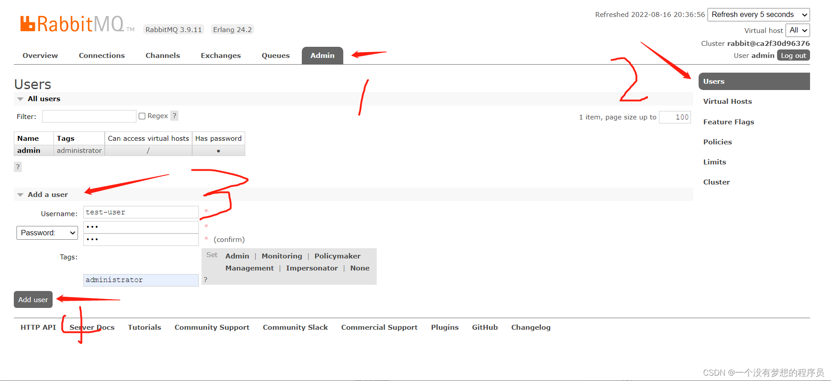This screenshot has width=831, height=381.
Task: Open the Server Docs link
Action: point(92,328)
